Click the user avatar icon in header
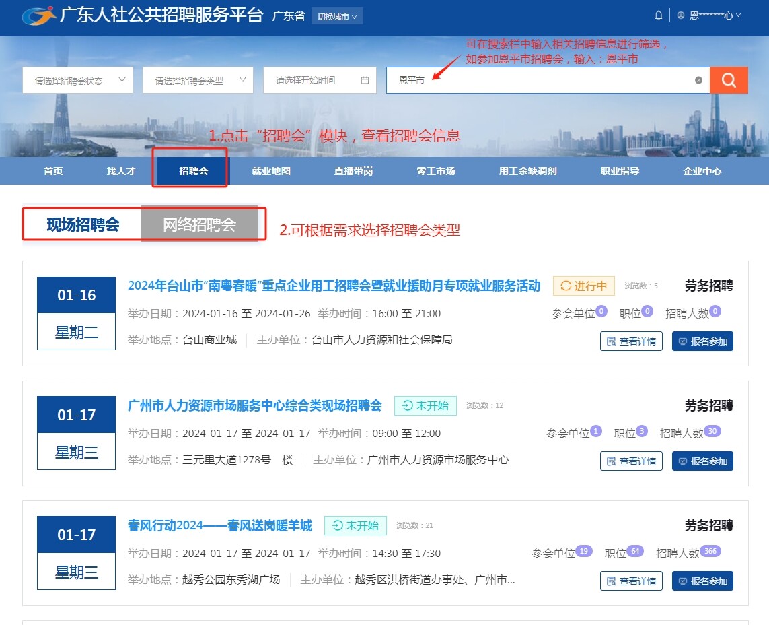Image resolution: width=769 pixels, height=625 pixels. click(x=681, y=15)
